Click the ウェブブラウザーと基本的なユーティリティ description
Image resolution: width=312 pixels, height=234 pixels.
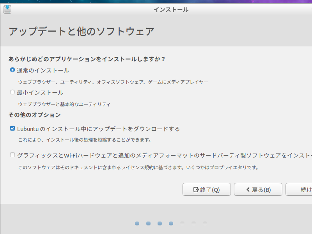pos(64,104)
